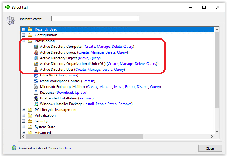Viewport: 227px width, 156px height.
Task: Select the Virtualization tree row label
Action: pos(45,115)
